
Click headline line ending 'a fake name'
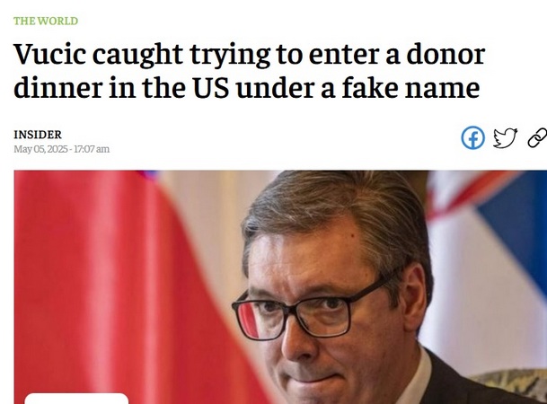coord(247,87)
